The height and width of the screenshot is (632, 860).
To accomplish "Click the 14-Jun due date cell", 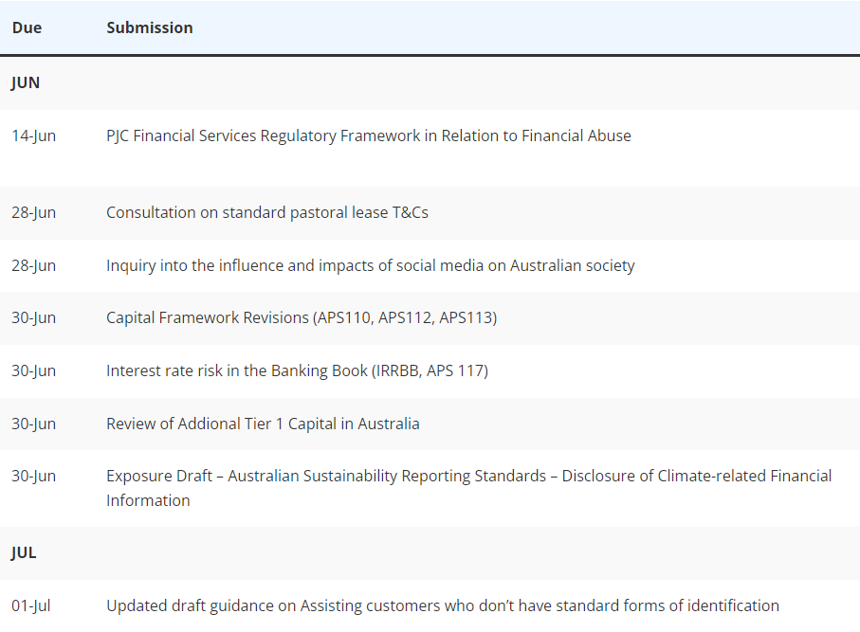I will coord(33,135).
